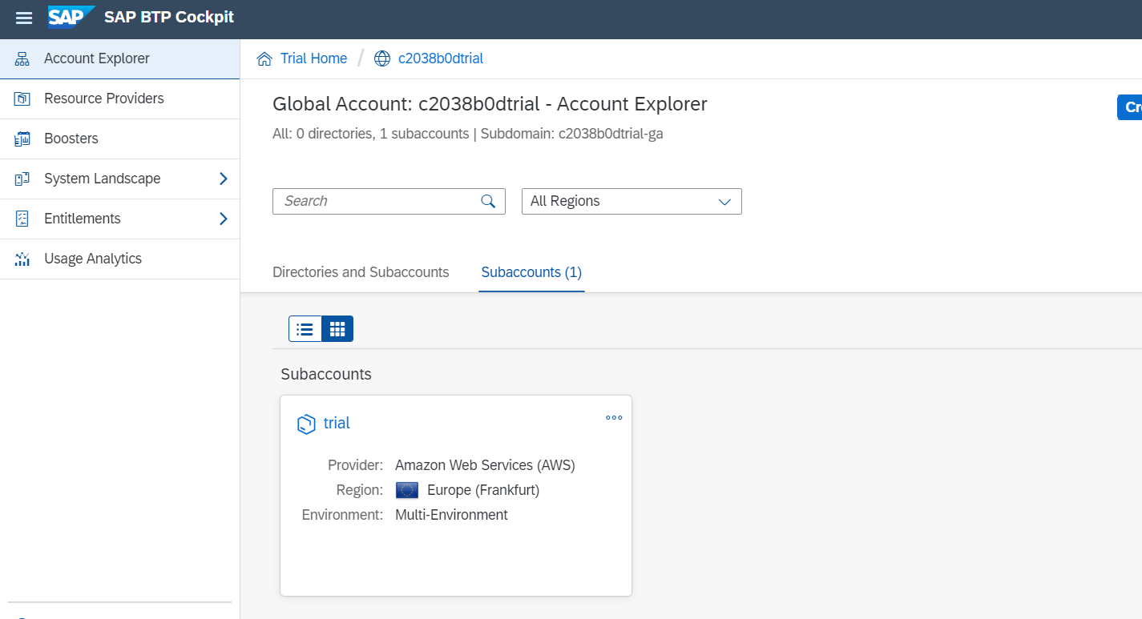Screen dimensions: 1142x619
Task: Open c2038b0dtrial breadcrumb link
Action: tap(441, 58)
